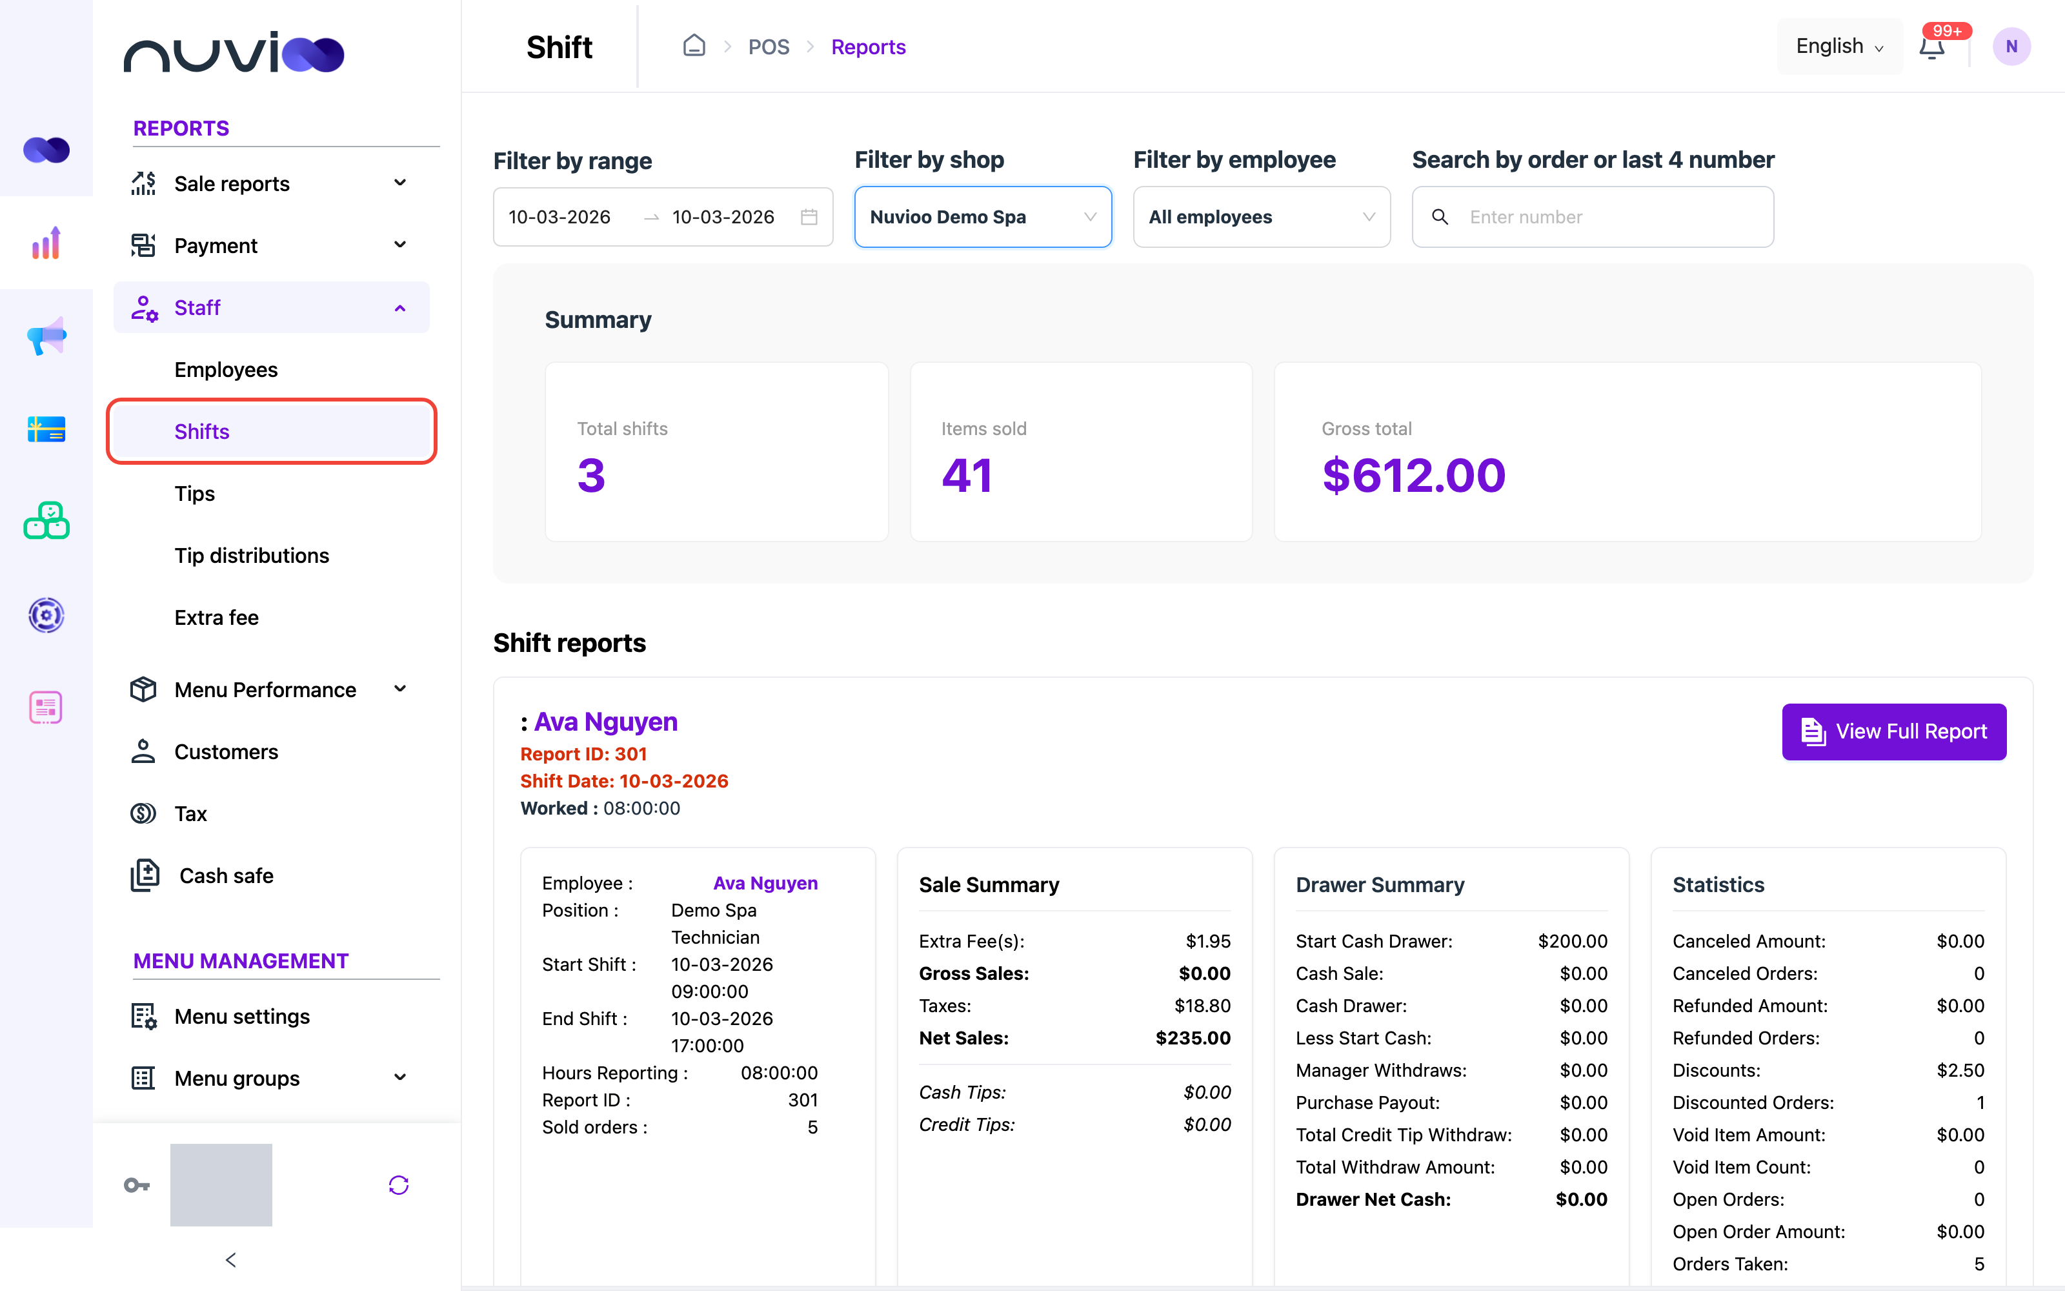
Task: Open the Nuvioo Demo Spa shop dropdown
Action: click(983, 217)
